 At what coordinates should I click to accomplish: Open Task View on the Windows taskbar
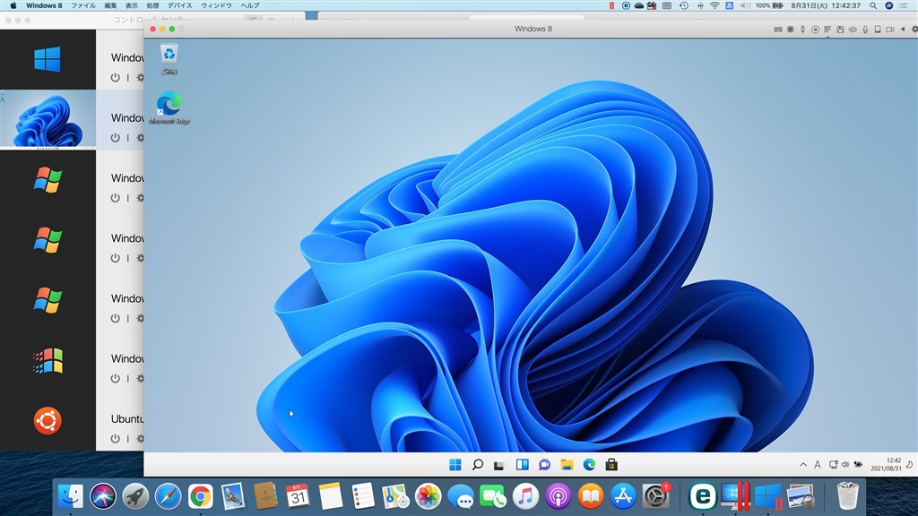pos(498,465)
